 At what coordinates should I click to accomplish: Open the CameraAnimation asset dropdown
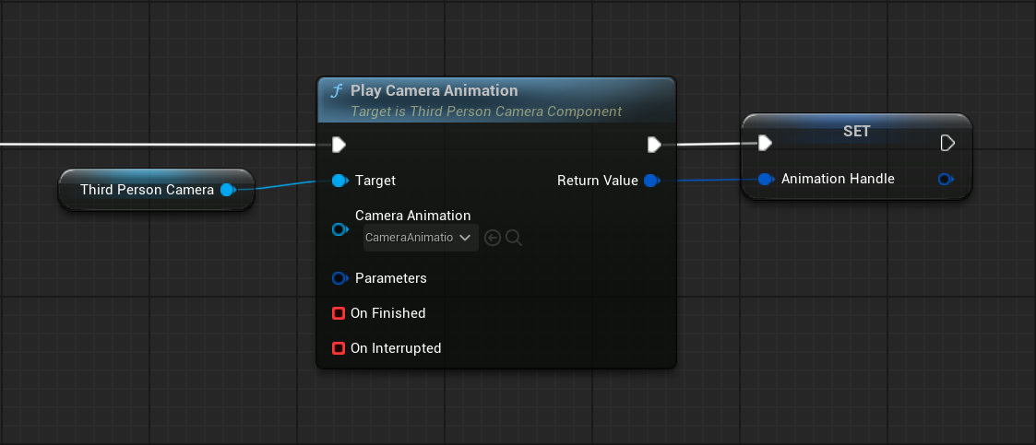pyautogui.click(x=421, y=238)
